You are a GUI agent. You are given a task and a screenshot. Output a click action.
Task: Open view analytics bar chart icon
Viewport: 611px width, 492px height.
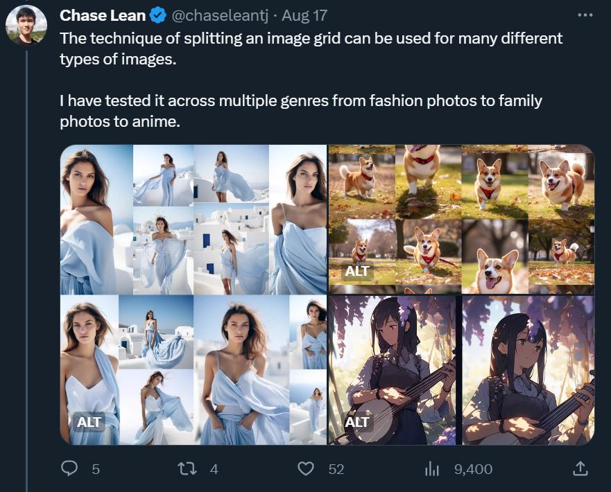[x=432, y=469]
